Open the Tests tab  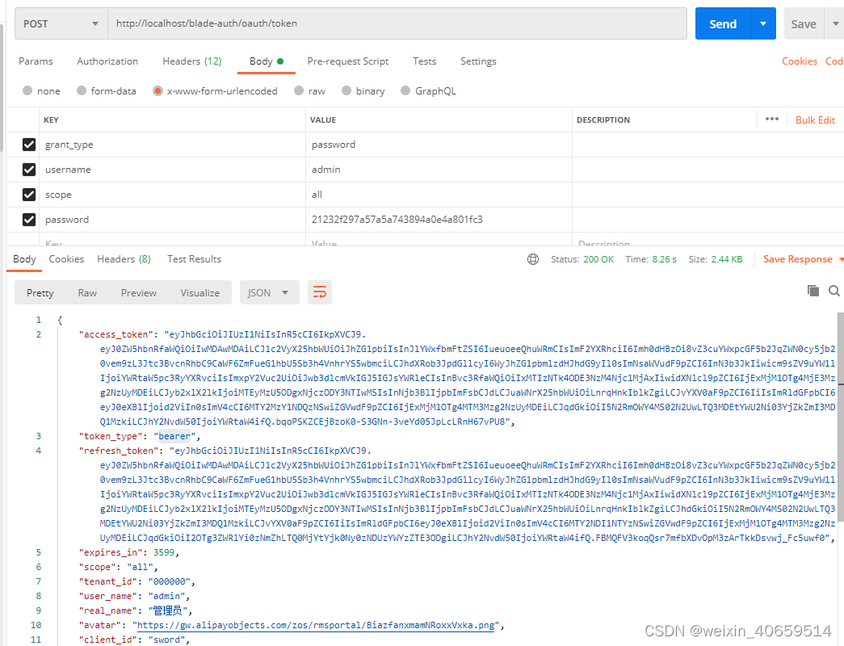point(424,61)
